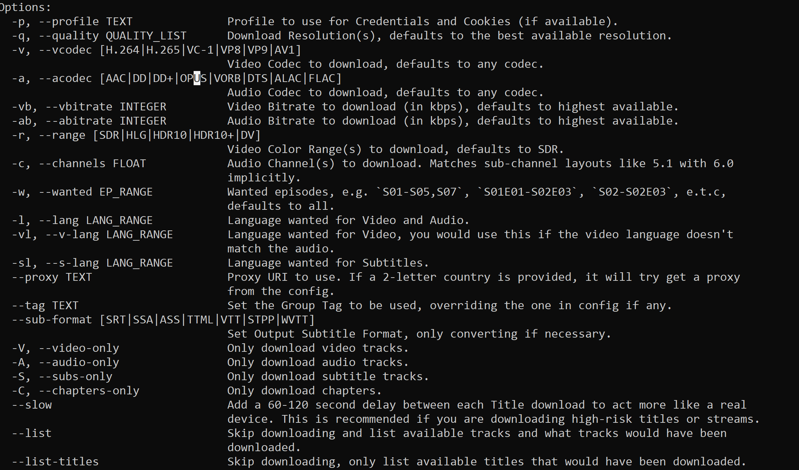This screenshot has width=799, height=470.
Task: Click the --abitrate option flag
Action: pyautogui.click(x=79, y=121)
